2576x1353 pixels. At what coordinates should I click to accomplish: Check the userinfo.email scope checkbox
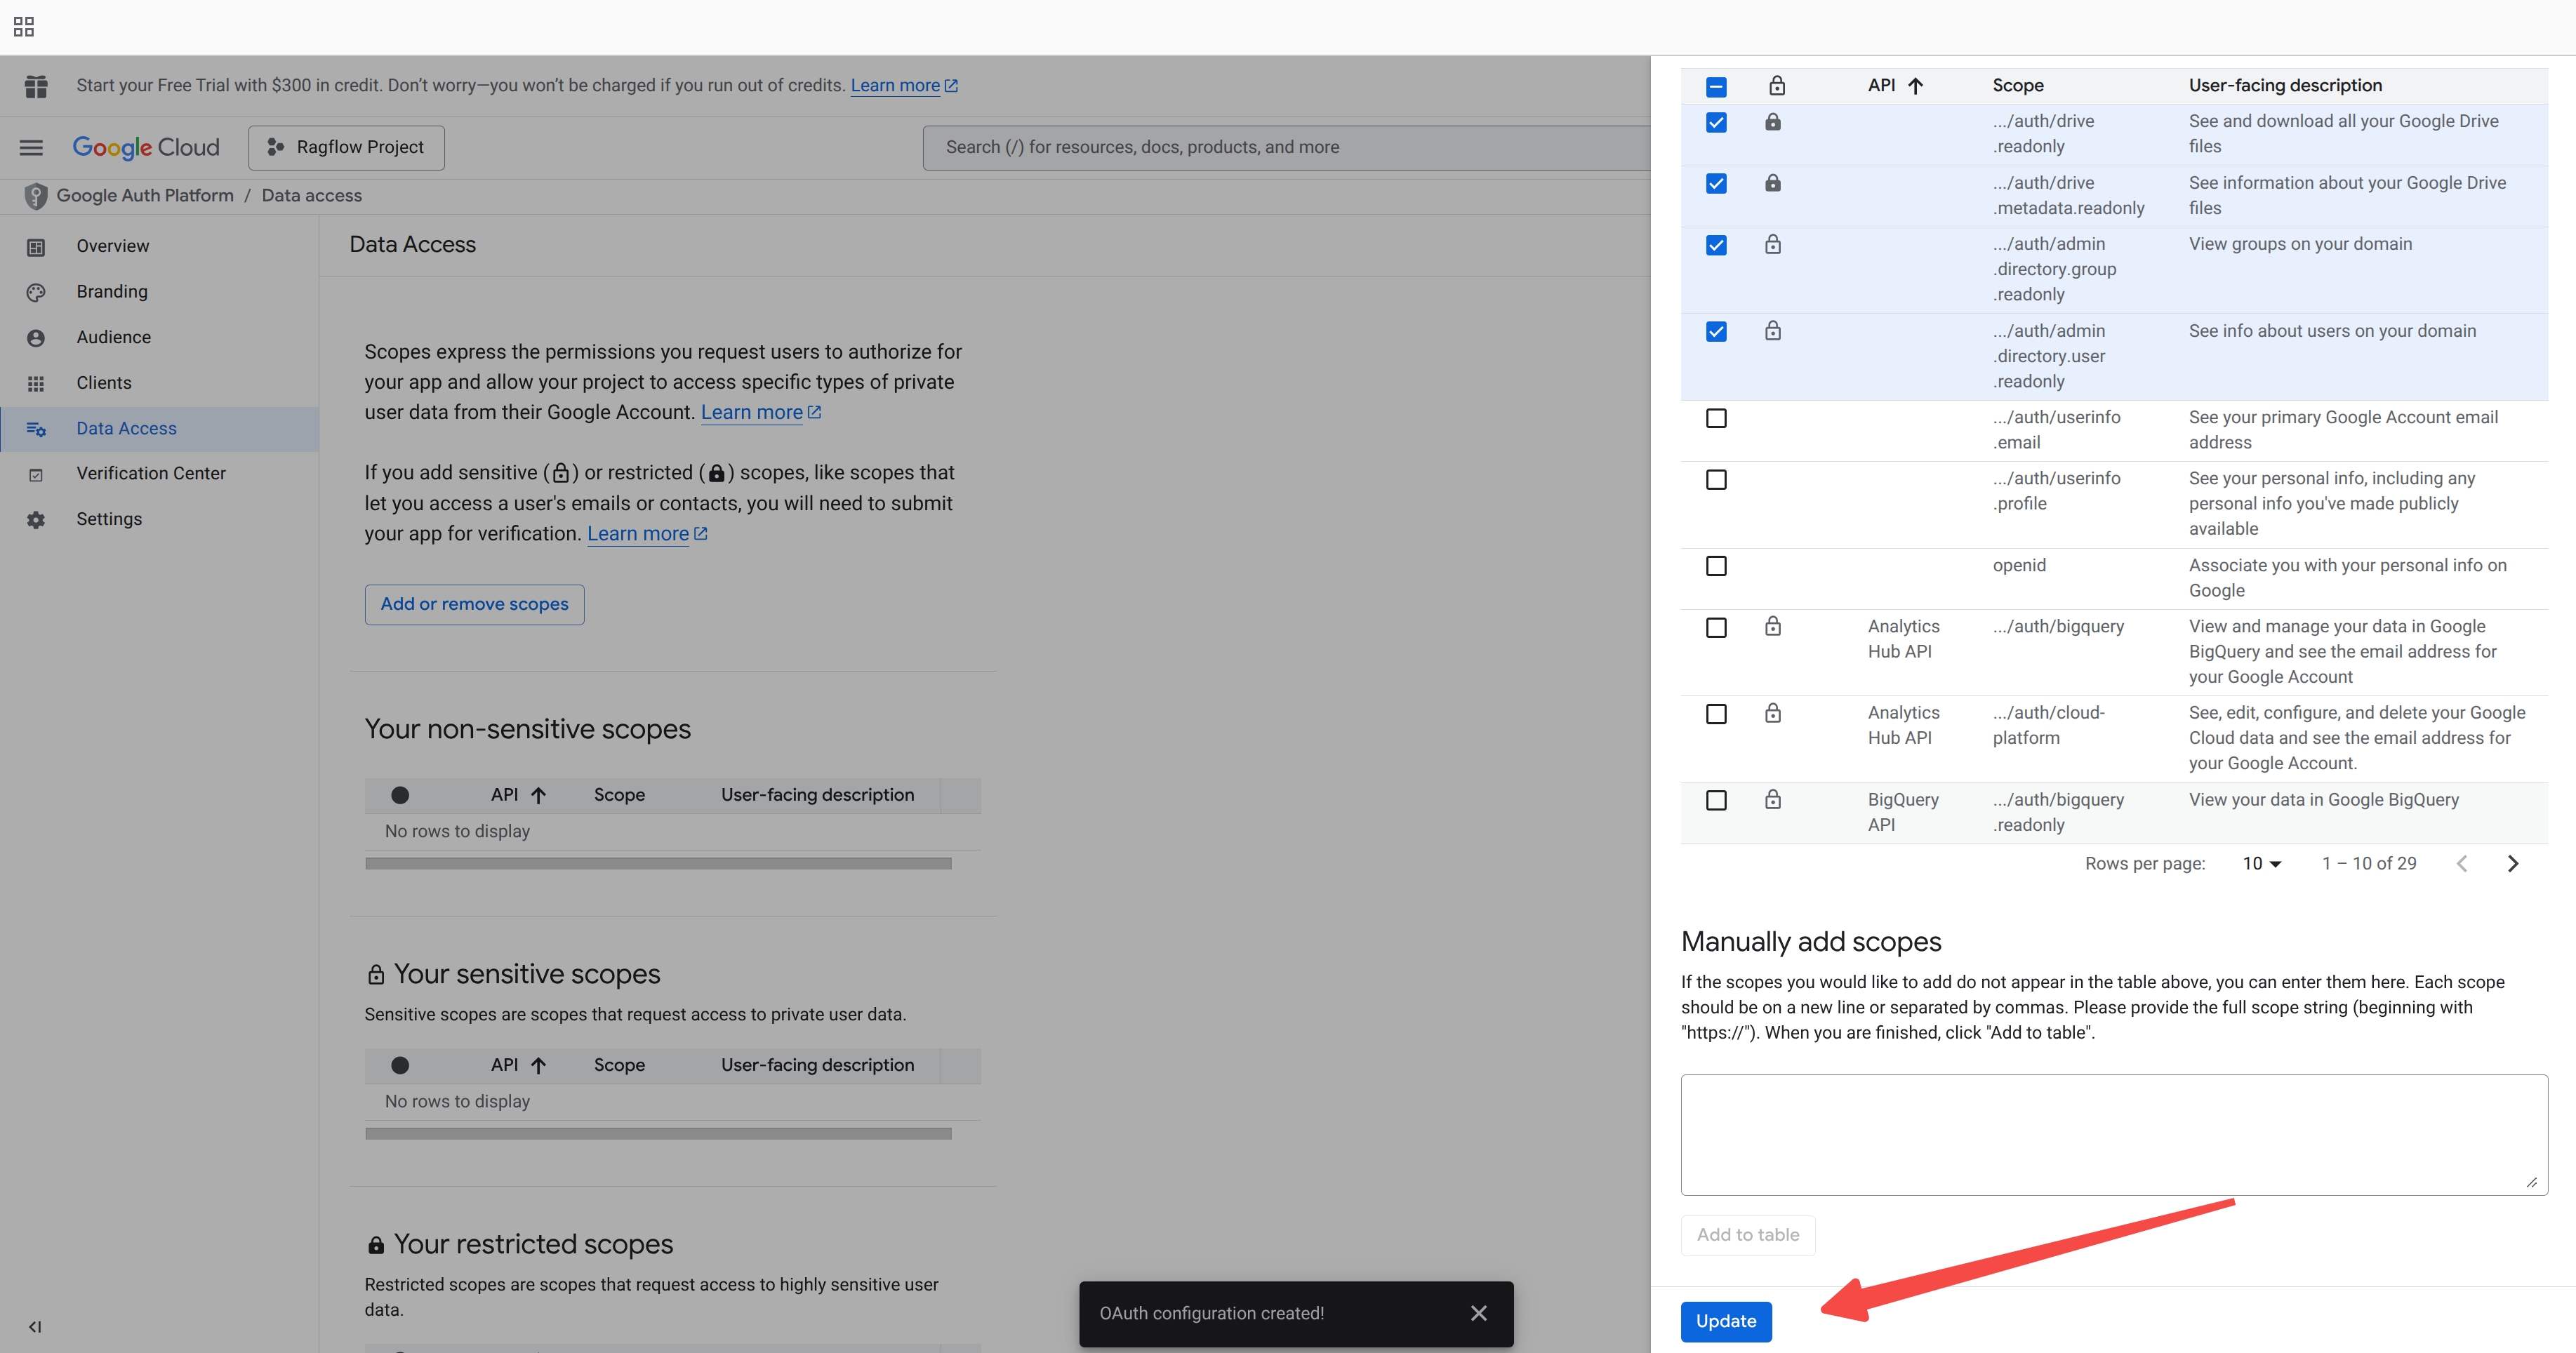tap(1716, 418)
